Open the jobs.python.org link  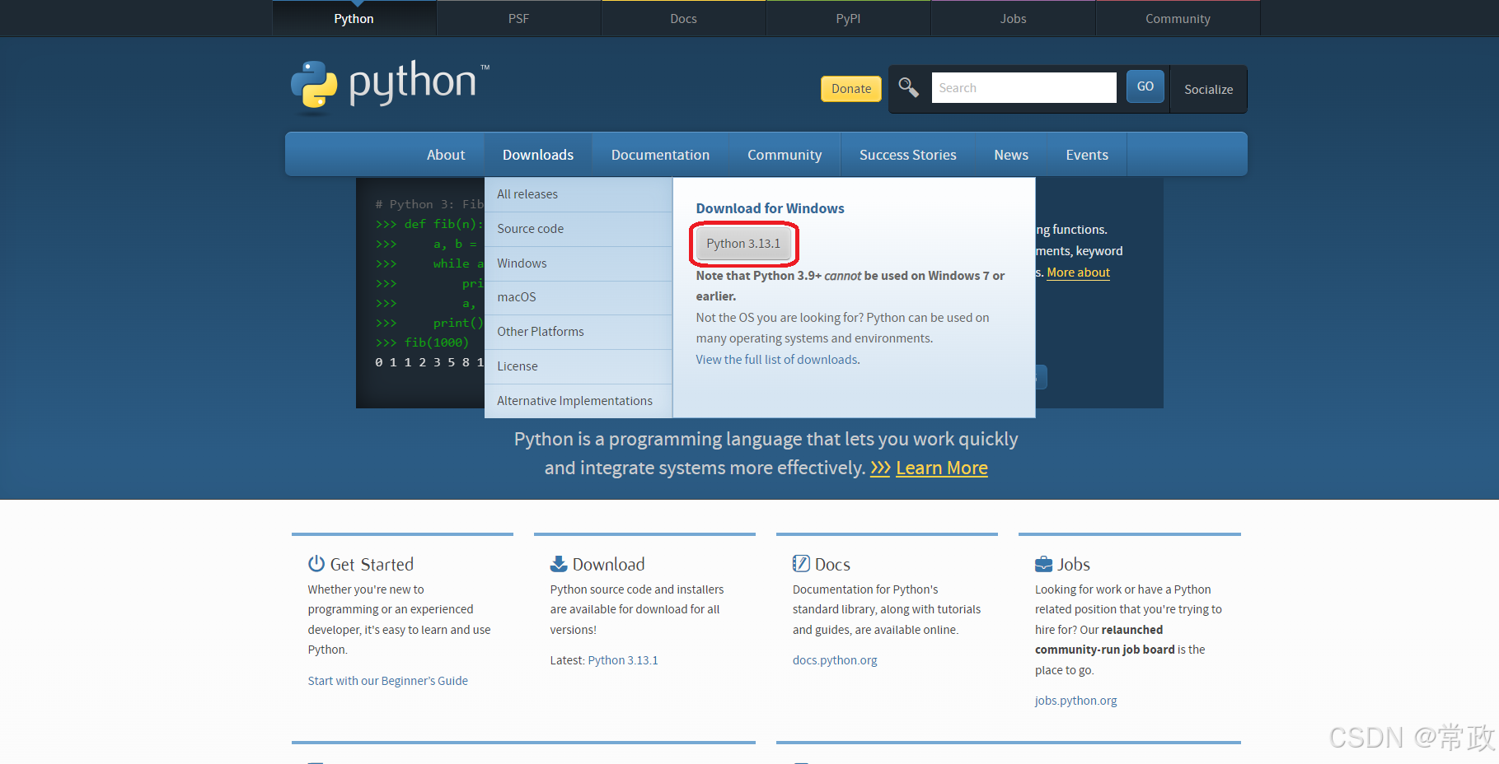(1076, 701)
